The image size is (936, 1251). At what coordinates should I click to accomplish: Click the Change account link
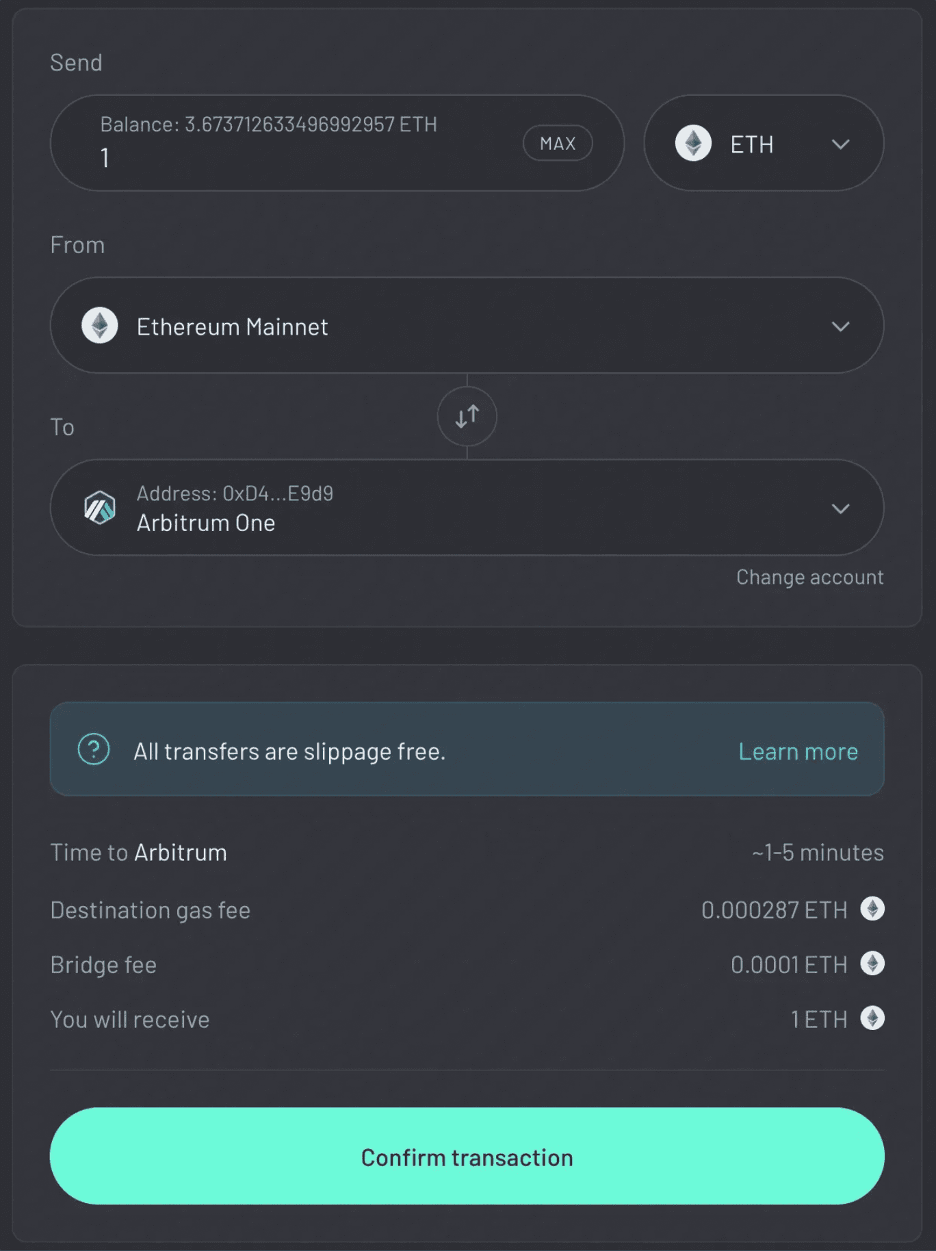tap(810, 577)
